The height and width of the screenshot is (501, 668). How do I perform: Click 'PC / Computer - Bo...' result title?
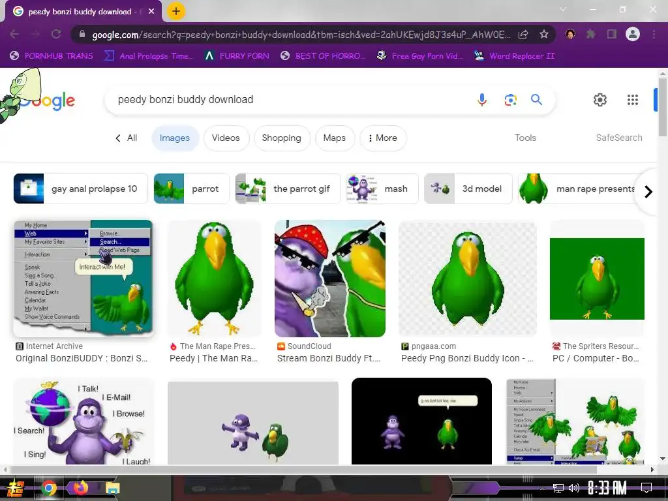596,358
